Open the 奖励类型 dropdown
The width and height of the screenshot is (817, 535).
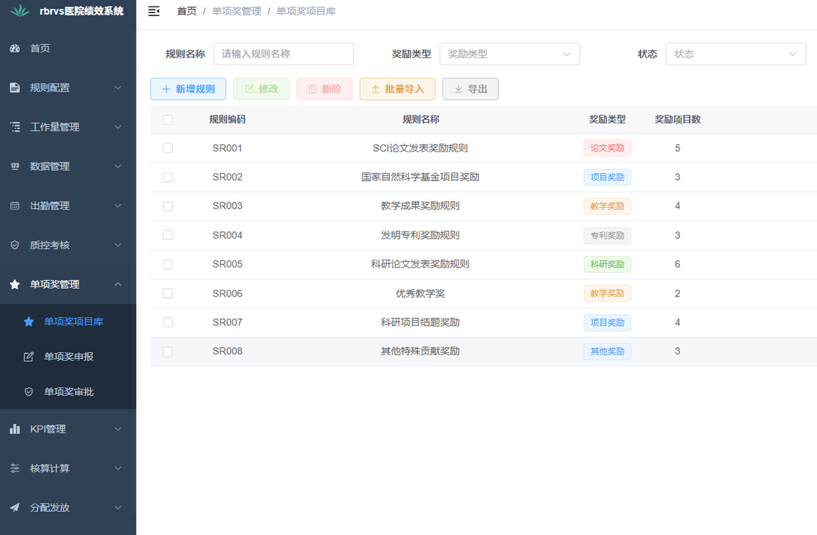pos(509,53)
